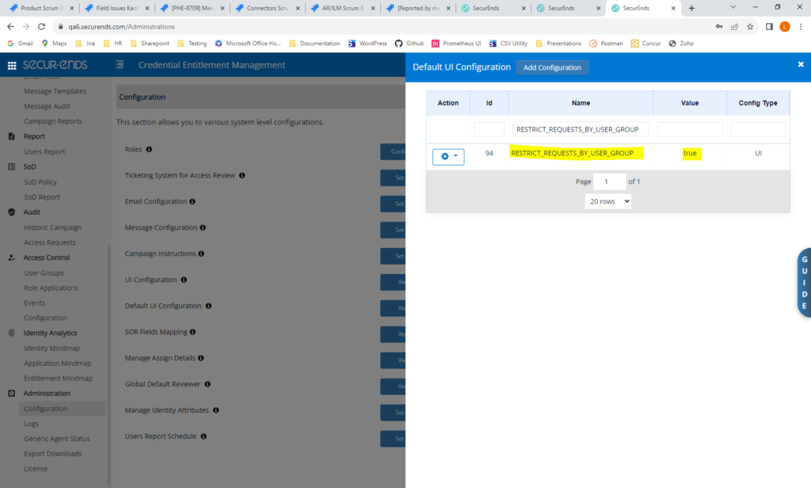Open Logs under Administration in sidebar

31,423
